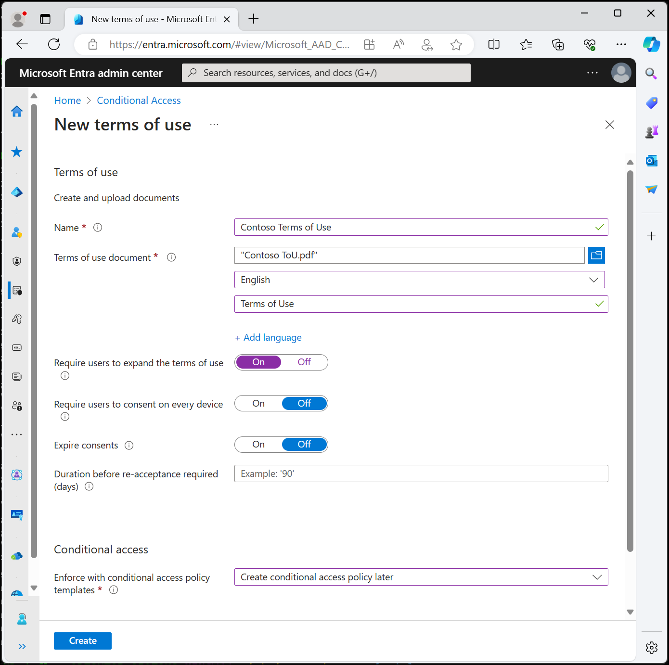The image size is (669, 665).
Task: Turn off 'Require users to expand the terms of use'
Action: click(305, 362)
